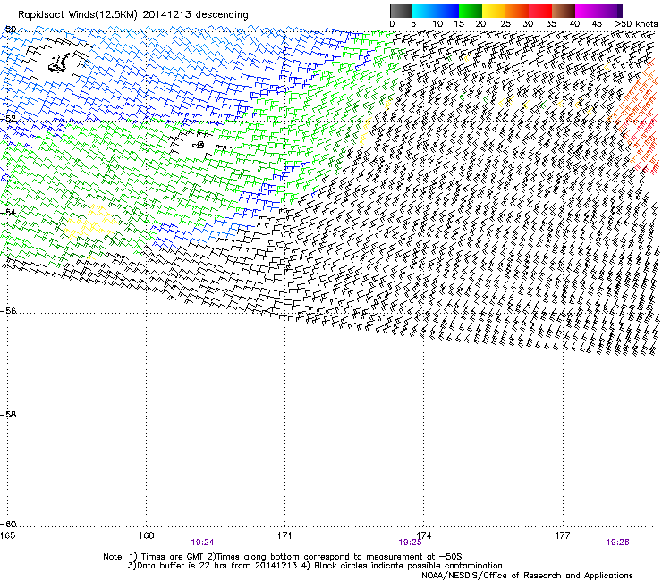Click the 'Data buffer is 22 hrs' note line
The image size is (662, 581).
tap(315, 566)
